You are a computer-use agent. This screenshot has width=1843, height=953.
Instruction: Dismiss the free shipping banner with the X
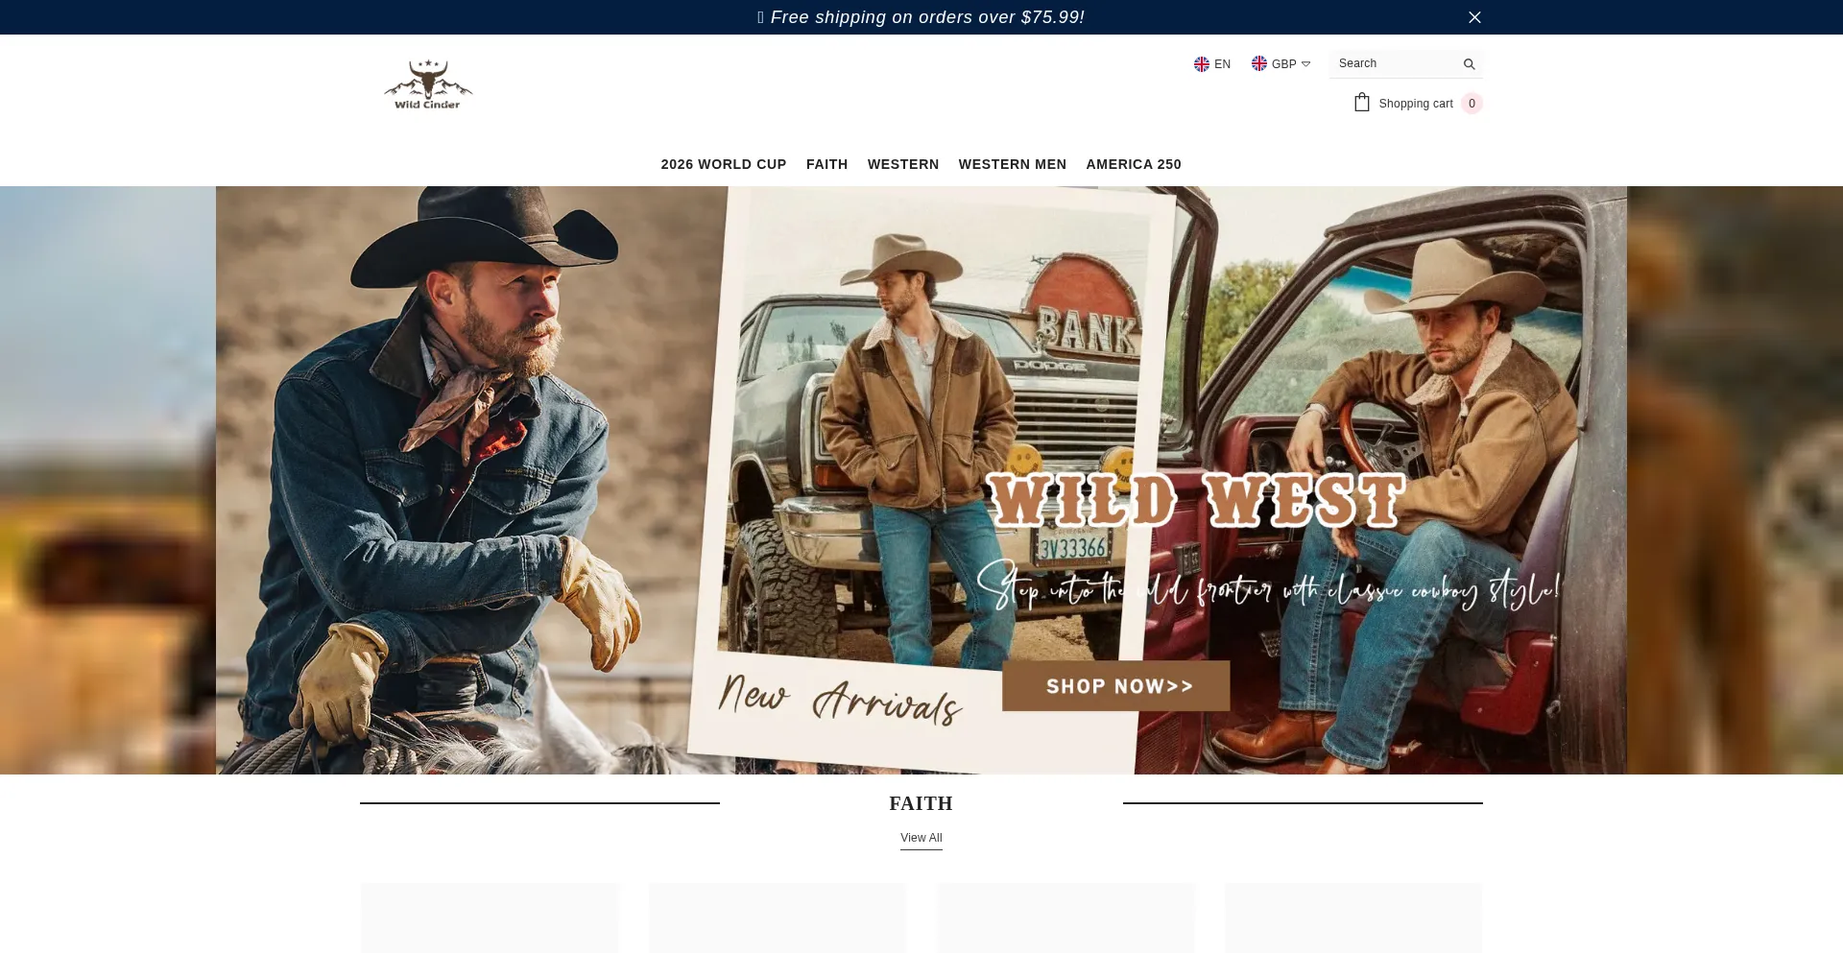pyautogui.click(x=1474, y=17)
